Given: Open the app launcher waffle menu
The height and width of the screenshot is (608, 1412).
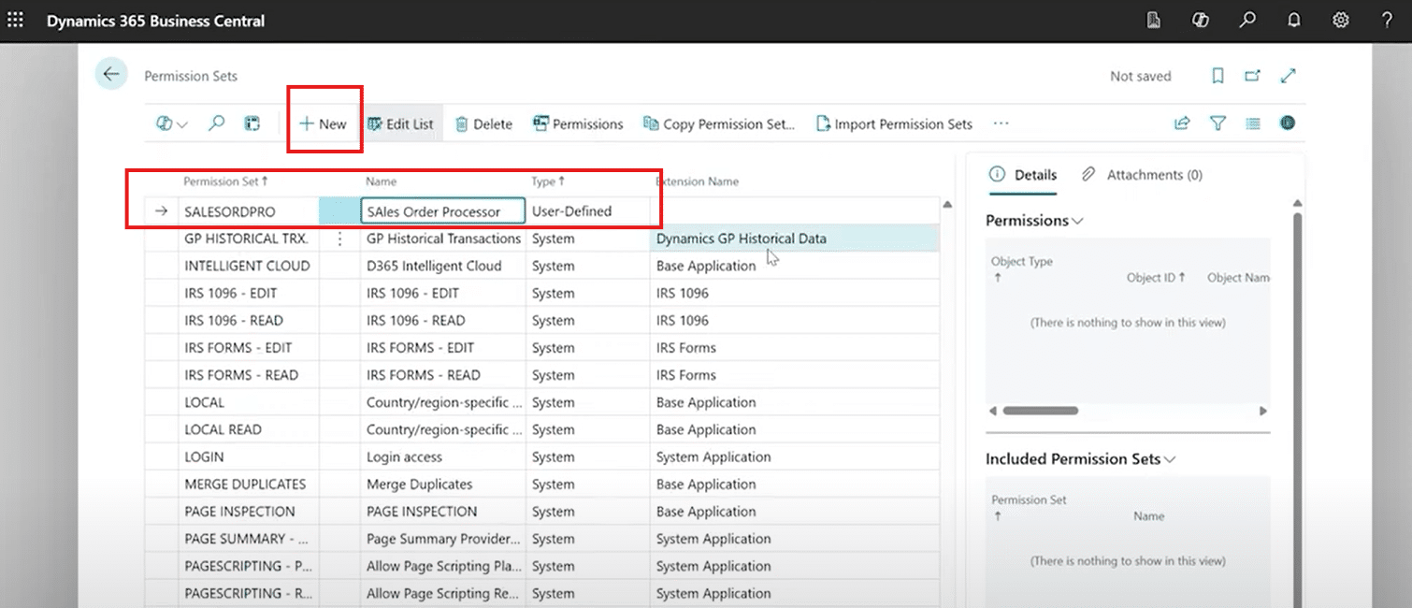Looking at the screenshot, I should point(15,20).
